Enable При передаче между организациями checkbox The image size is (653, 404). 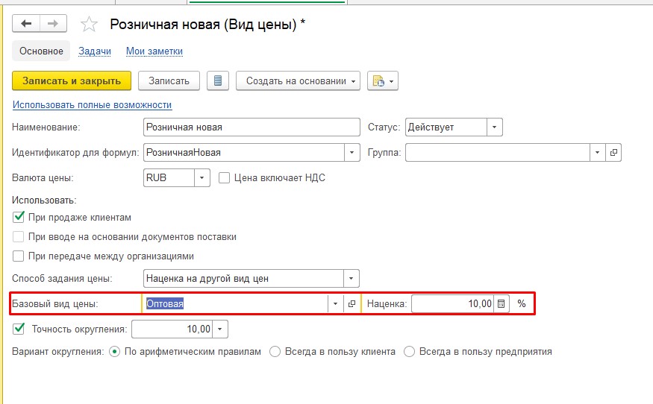(19, 256)
